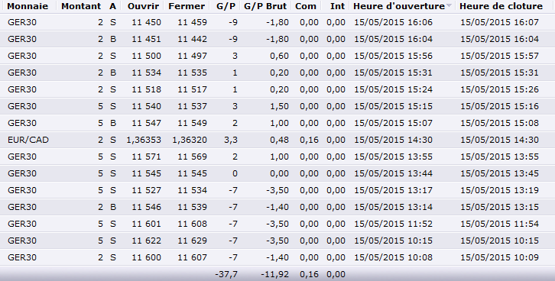Sort by the Monnaie column header
This screenshot has height=281, width=555.
click(28, 6)
